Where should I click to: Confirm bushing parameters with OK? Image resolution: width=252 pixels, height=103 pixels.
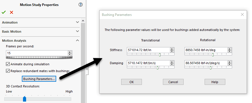coord(131,82)
